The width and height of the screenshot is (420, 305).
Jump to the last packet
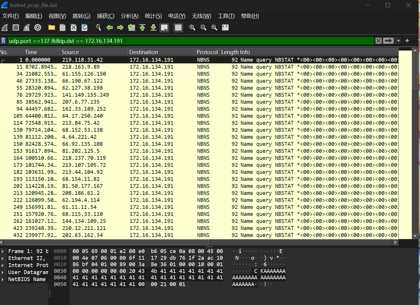(x=153, y=27)
